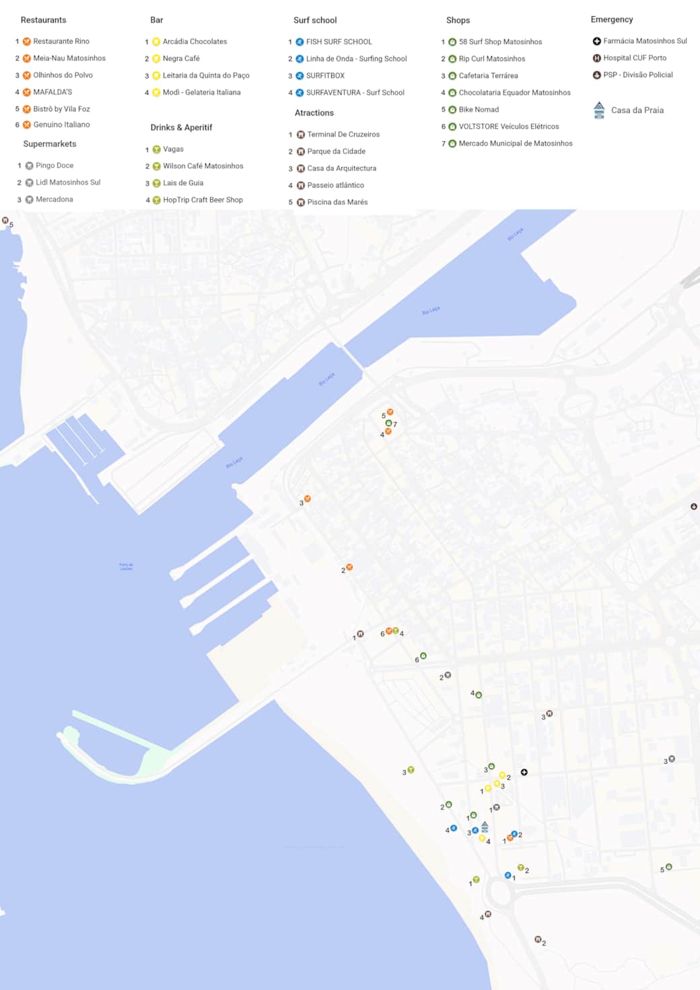Screen dimensions: 700x990
Task: Click the FISH SURF SCHOOL legend icon
Action: pos(300,42)
